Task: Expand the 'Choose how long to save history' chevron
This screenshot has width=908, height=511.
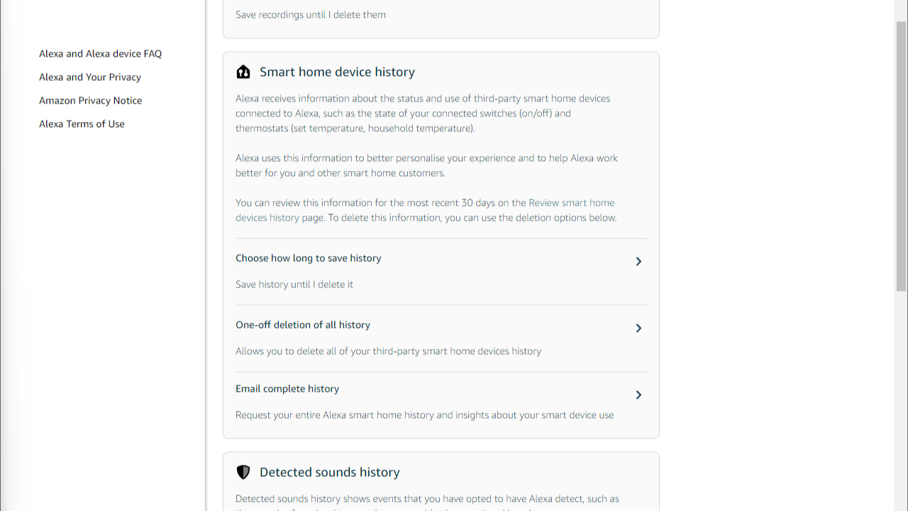Action: [638, 261]
